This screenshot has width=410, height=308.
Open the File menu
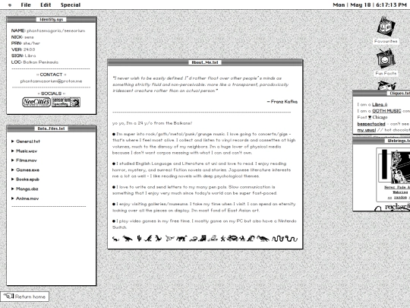point(26,5)
